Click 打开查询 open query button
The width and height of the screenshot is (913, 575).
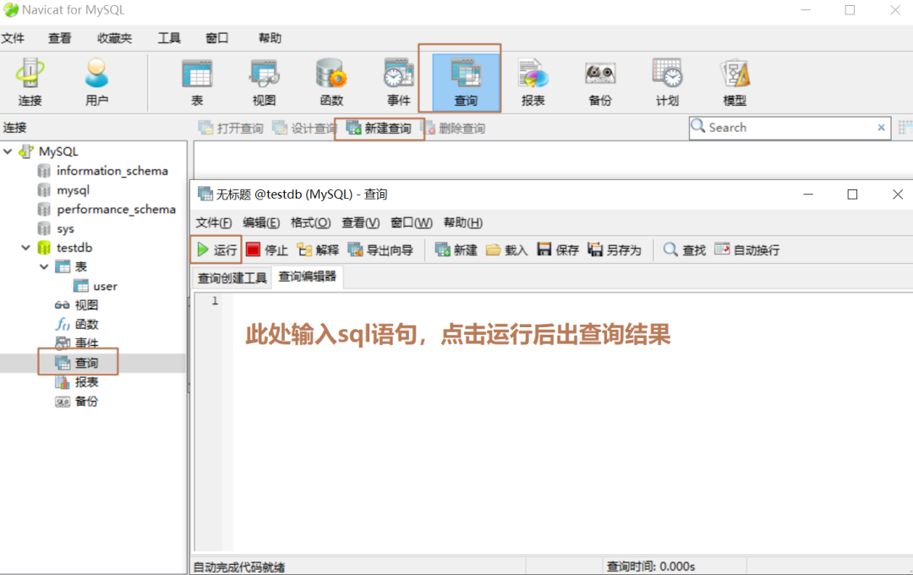point(231,129)
